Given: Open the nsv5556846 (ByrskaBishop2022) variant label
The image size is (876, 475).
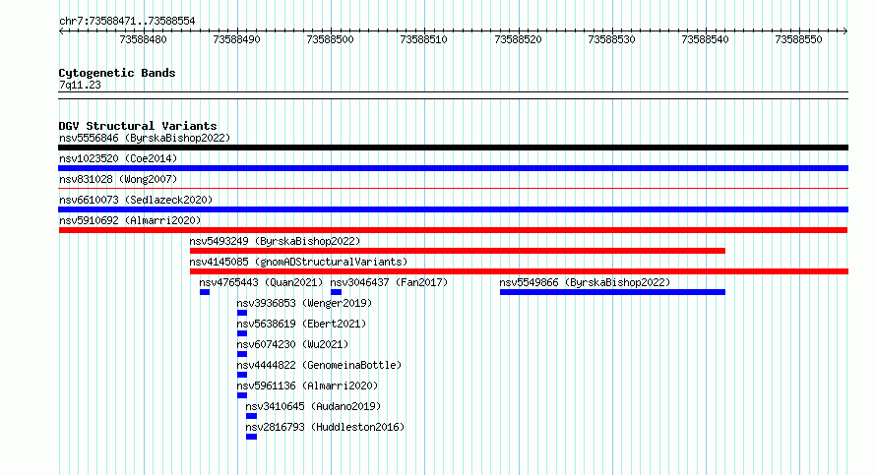Looking at the screenshot, I should click(x=145, y=138).
